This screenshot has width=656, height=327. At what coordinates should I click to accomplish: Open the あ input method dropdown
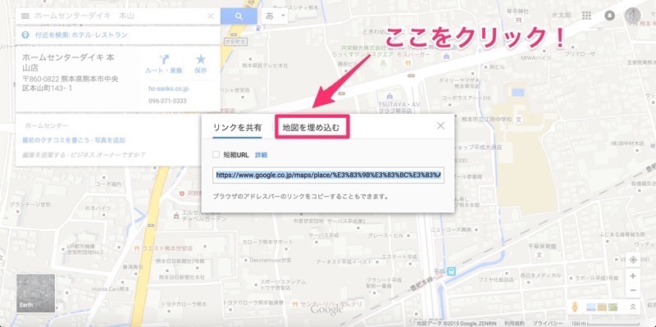274,16
